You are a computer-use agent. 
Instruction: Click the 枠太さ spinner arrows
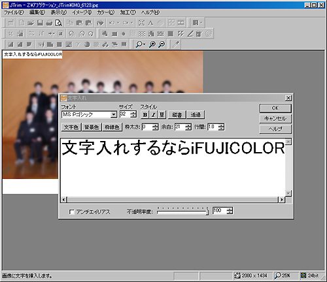[155, 127]
